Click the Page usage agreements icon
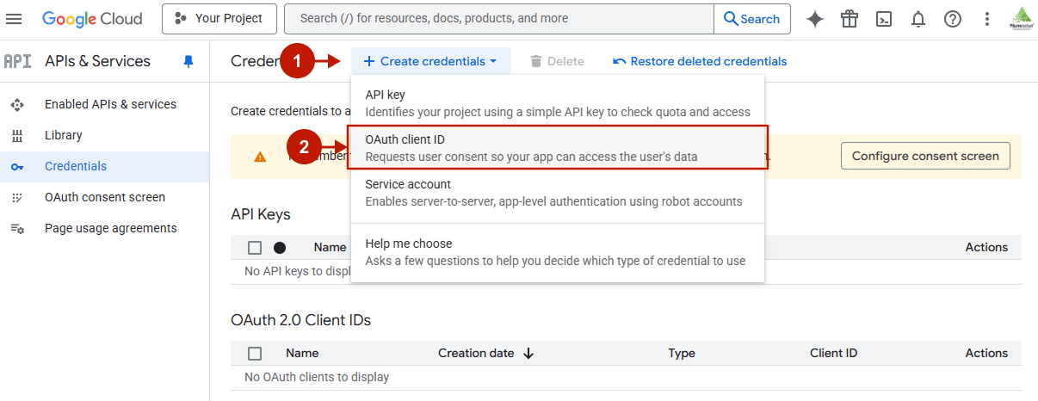1038x401 pixels. pyautogui.click(x=16, y=228)
